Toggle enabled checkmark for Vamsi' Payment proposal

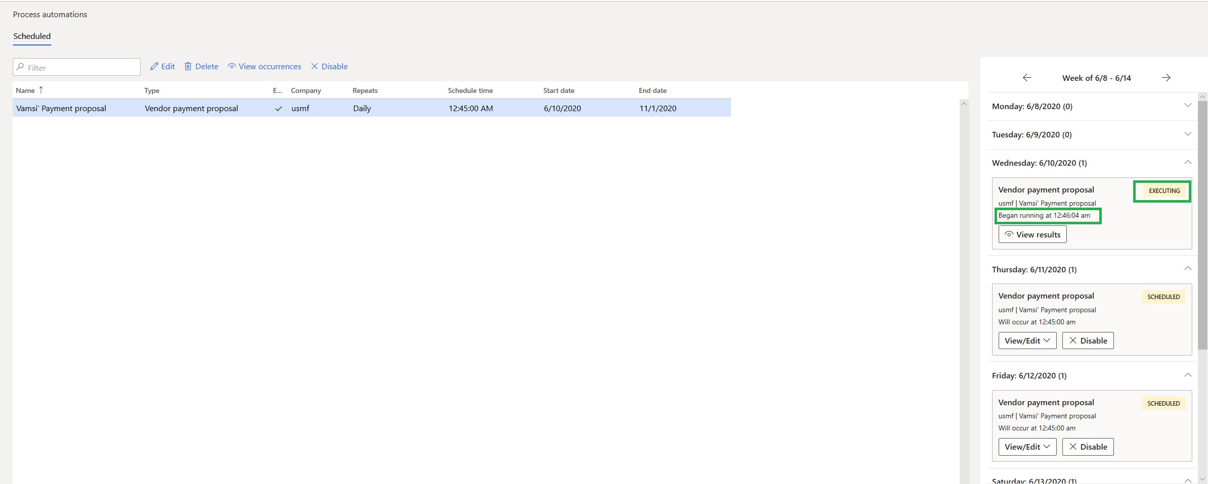(x=278, y=109)
